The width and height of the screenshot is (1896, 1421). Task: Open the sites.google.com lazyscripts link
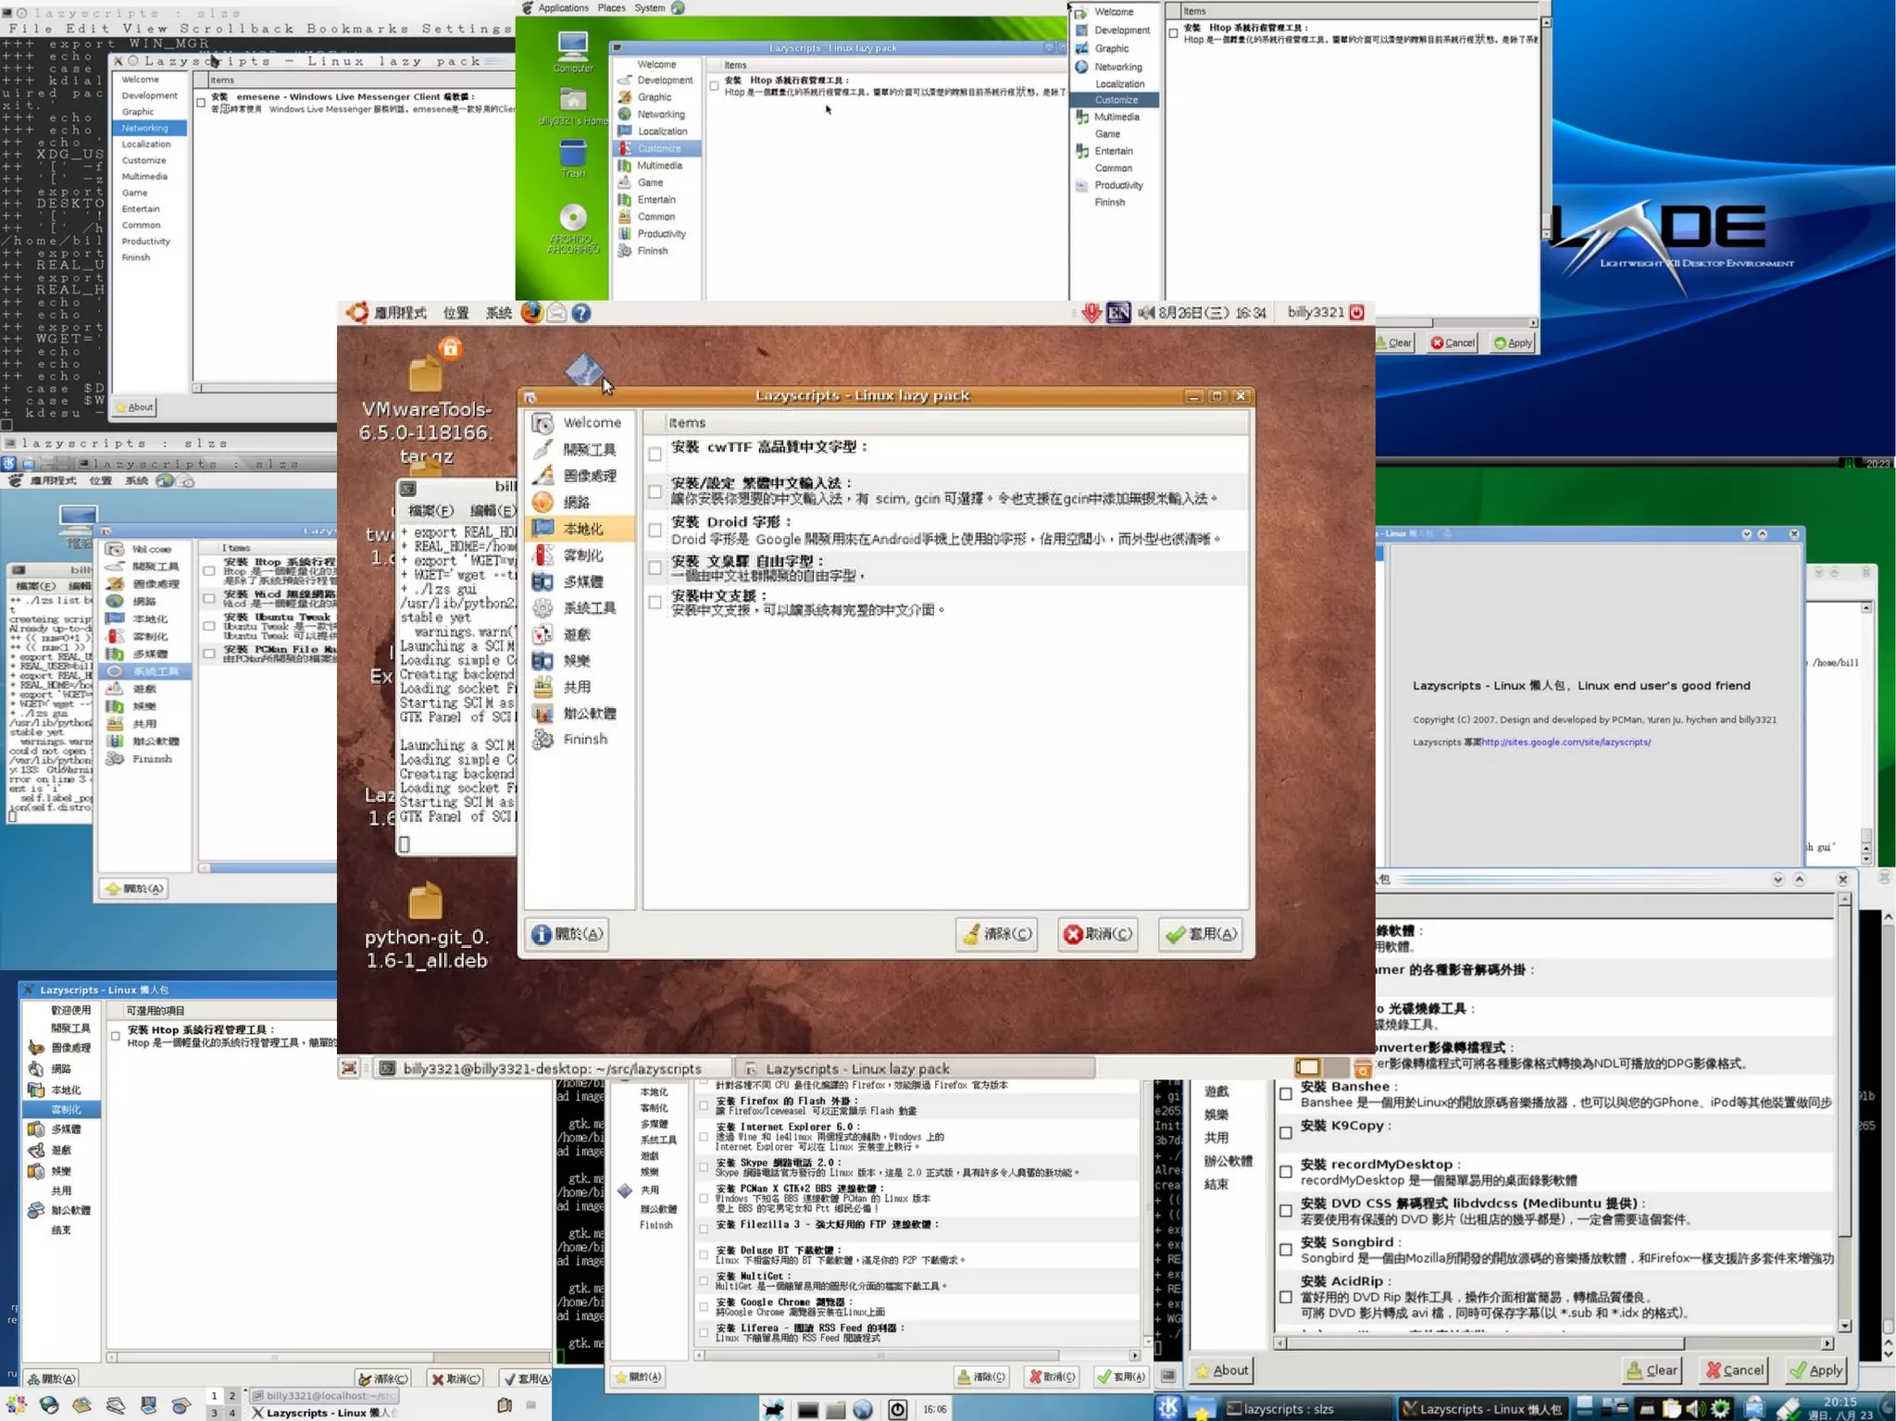(1565, 742)
